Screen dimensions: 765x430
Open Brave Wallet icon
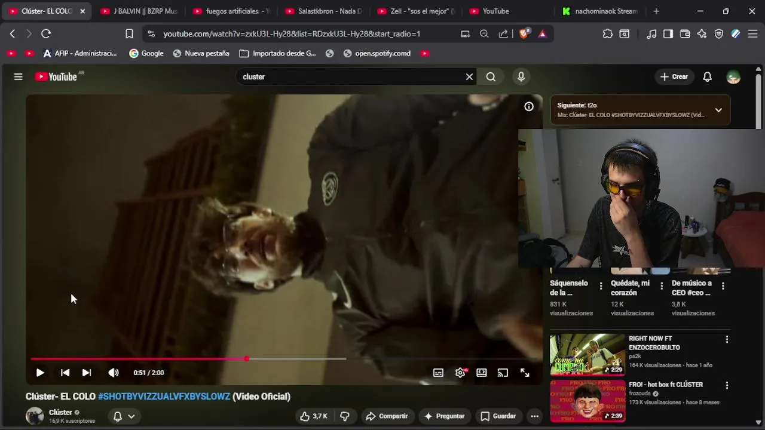[x=685, y=34]
